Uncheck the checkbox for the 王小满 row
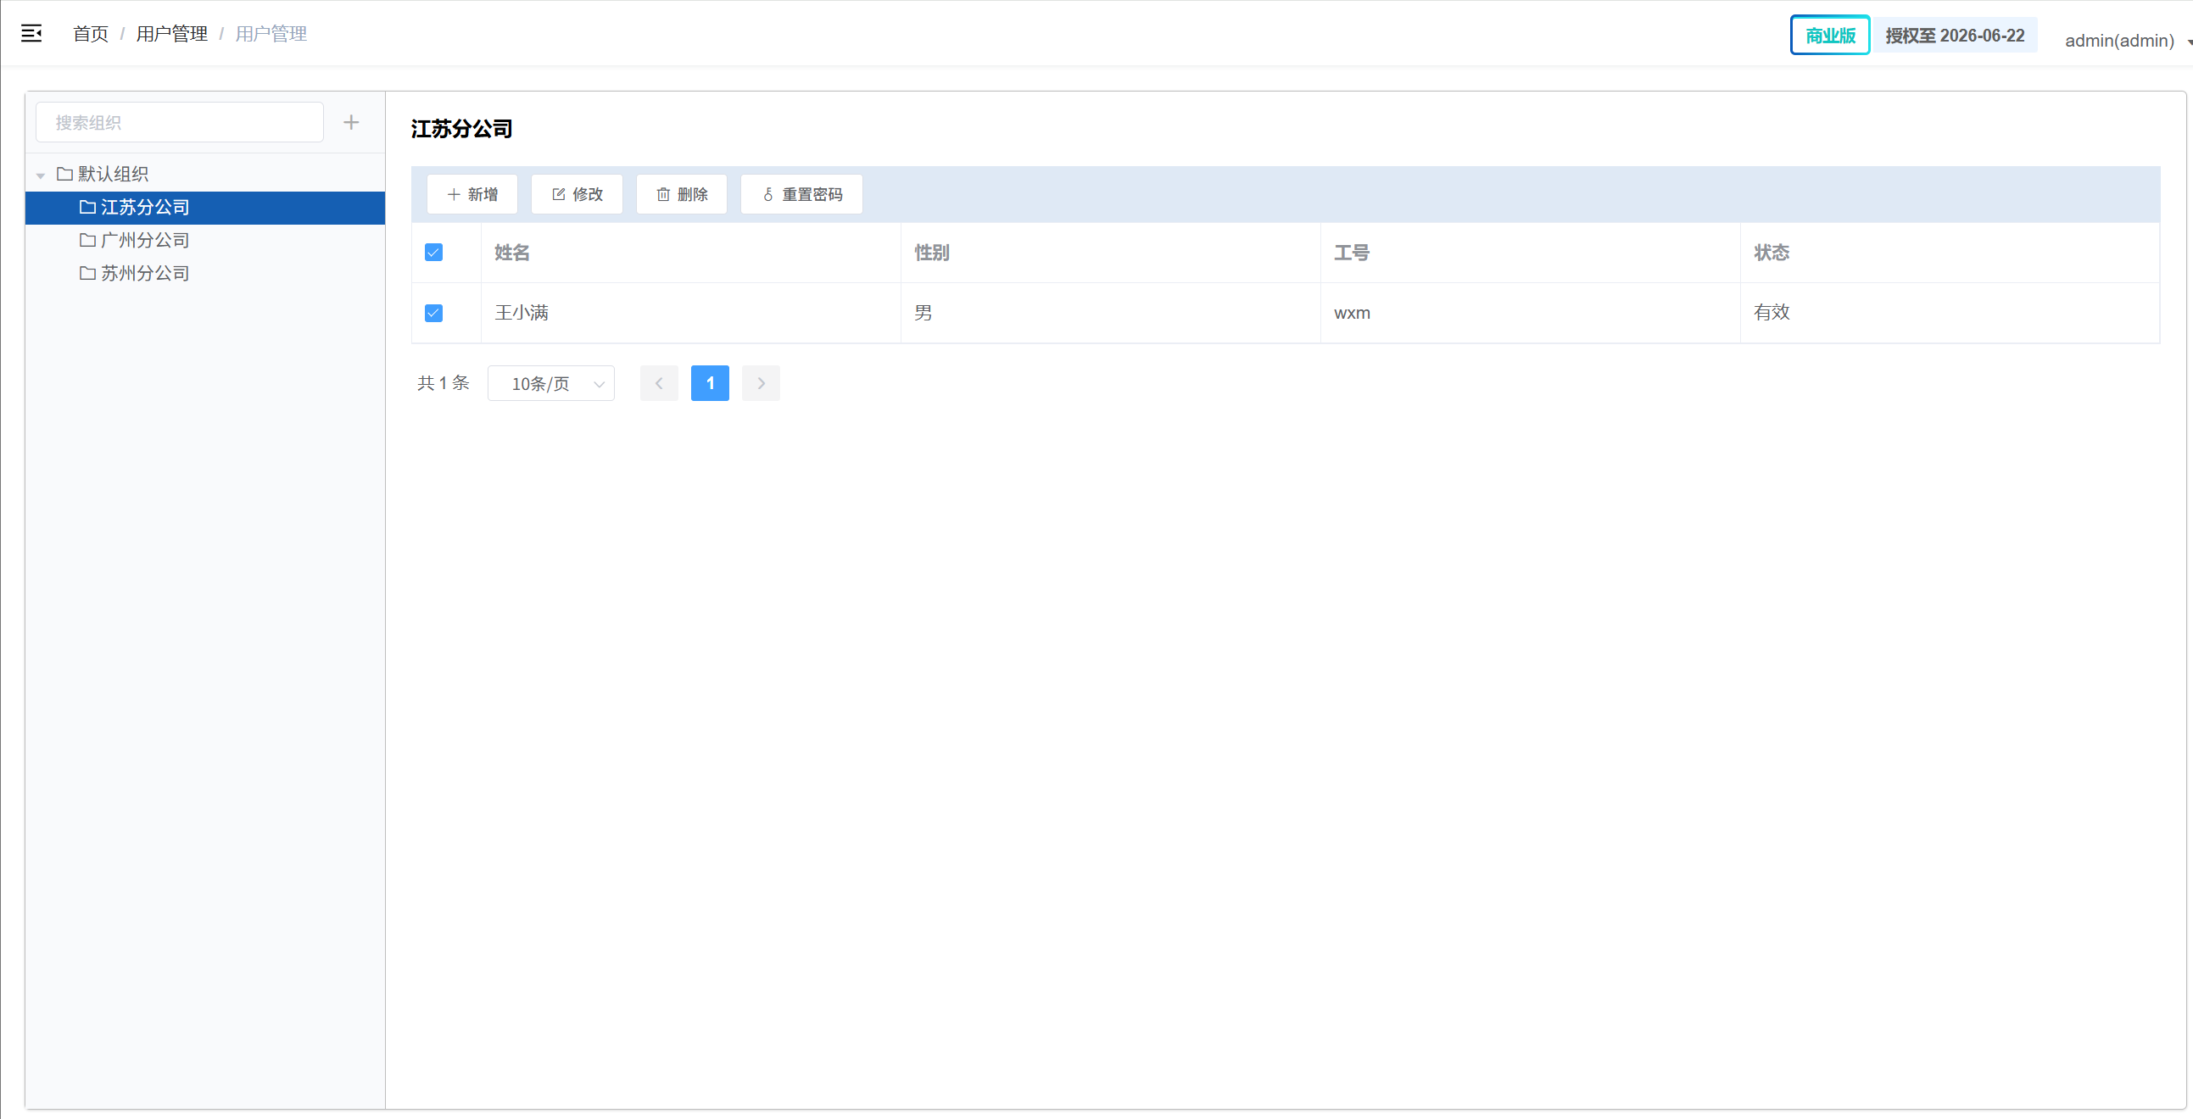Viewport: 2193px width, 1119px height. pos(433,313)
